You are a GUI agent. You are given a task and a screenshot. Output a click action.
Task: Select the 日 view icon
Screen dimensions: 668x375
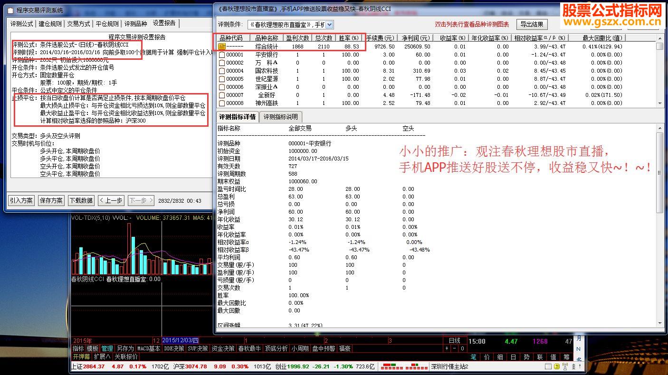pos(514,357)
